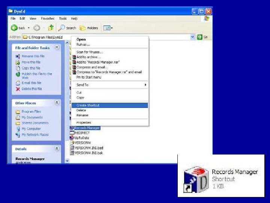
Task: Click the WinRAR icon beside Compress and email
Action: 74,67
